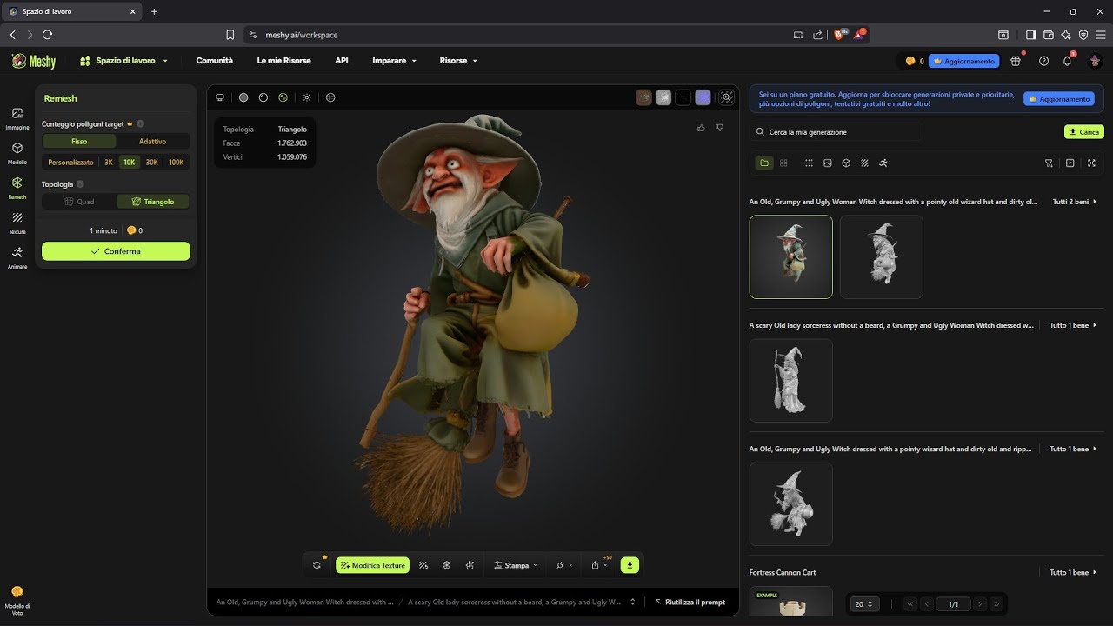Show all assets with dotted grid filter
Image resolution: width=1113 pixels, height=626 pixels.
[809, 163]
